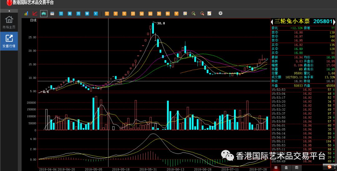Click the 三轮兔小本票 product name
Image resolution: width=337 pixels, height=171 pixels.
292,21
